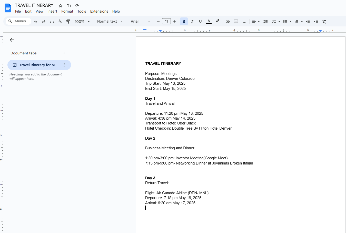This screenshot has width=346, height=233.
Task: Click the 'Day 1' heading
Action: (x=150, y=99)
